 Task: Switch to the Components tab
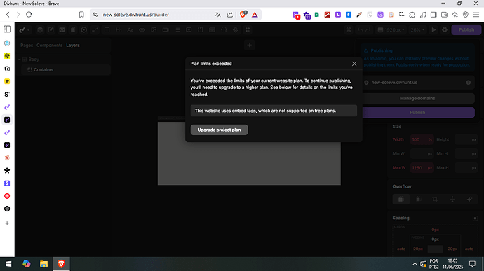tap(49, 46)
